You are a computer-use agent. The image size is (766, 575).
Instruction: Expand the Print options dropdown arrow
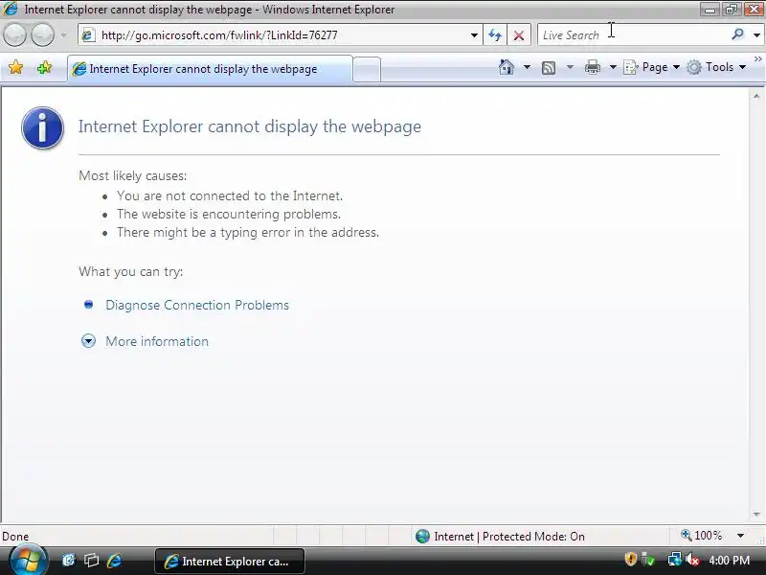point(613,67)
